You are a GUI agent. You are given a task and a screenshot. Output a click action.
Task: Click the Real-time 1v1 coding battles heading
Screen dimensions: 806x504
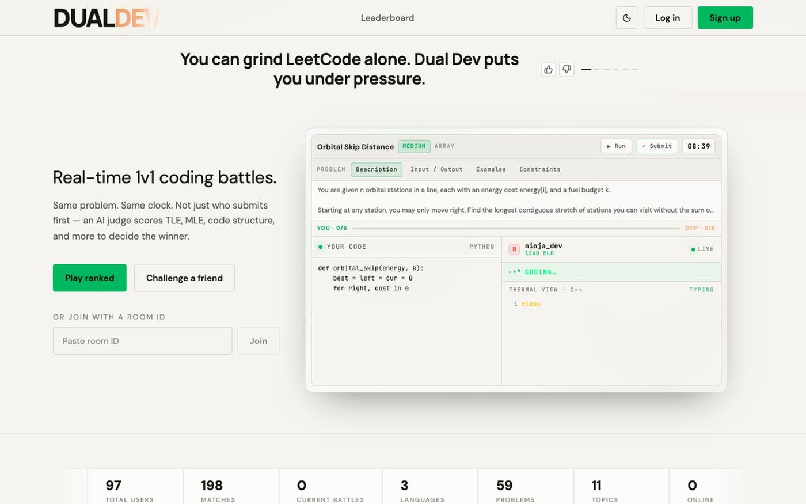pos(165,177)
